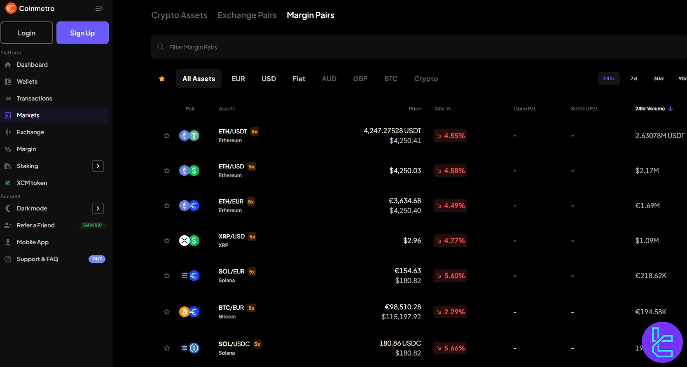Screen dimensions: 687x367
Task: Favorite the XRP/USD pair star
Action: pos(167,241)
